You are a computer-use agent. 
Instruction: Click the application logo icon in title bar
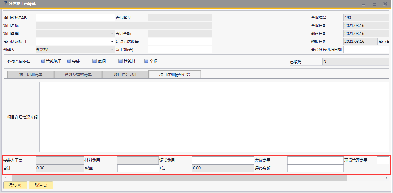4,4
